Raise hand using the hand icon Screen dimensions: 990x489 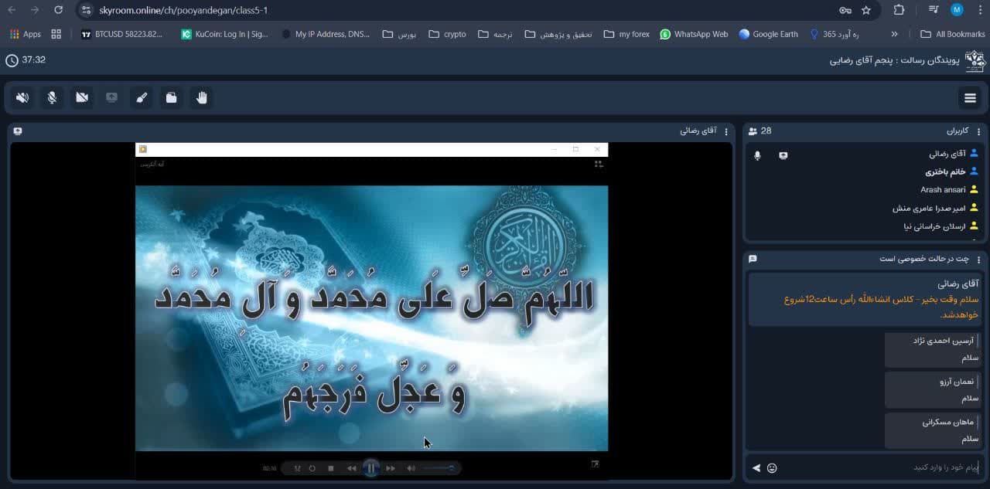tap(202, 98)
